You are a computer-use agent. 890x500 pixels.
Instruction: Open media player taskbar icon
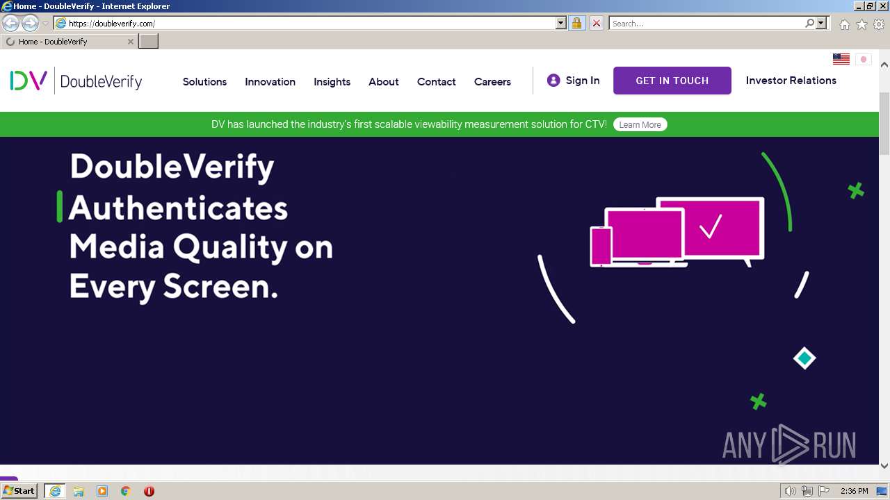click(102, 491)
